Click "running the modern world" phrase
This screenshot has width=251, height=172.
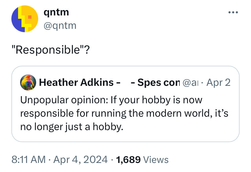click(149, 113)
